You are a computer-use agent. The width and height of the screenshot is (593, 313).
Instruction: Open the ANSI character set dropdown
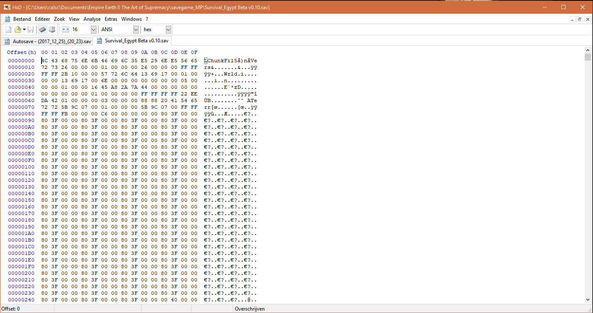click(136, 29)
